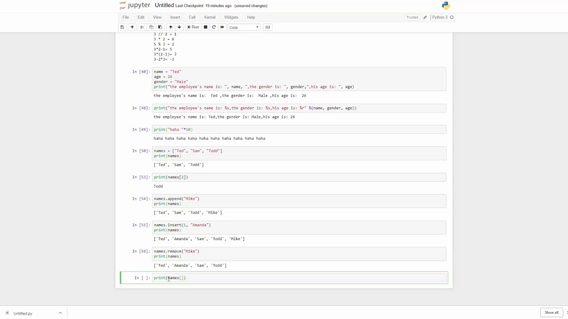The width and height of the screenshot is (568, 319).
Task: Open the Kernel menu
Action: [210, 17]
